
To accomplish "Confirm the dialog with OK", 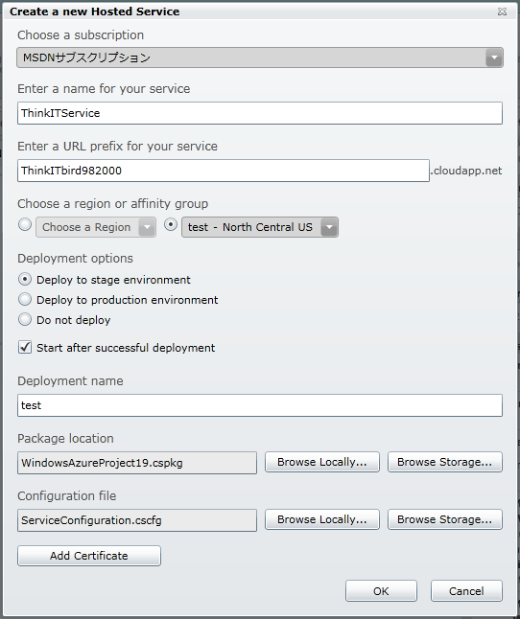I will (x=381, y=591).
